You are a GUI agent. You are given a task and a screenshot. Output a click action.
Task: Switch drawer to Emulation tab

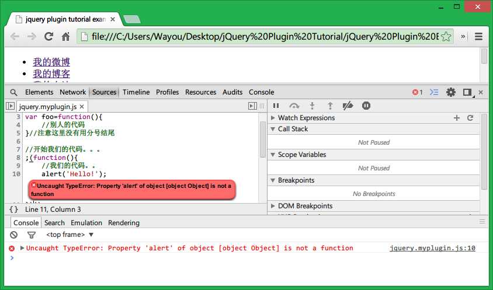86,223
